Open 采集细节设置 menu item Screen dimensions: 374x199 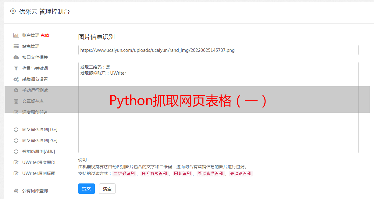coord(35,79)
